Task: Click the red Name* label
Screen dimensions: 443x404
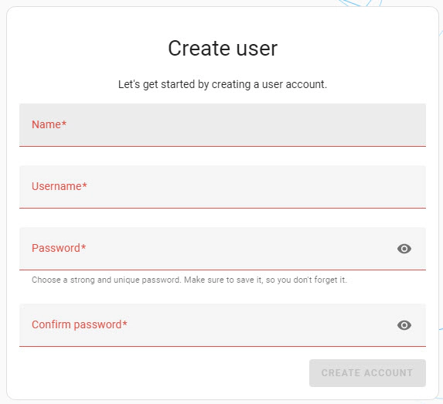Action: (x=49, y=124)
